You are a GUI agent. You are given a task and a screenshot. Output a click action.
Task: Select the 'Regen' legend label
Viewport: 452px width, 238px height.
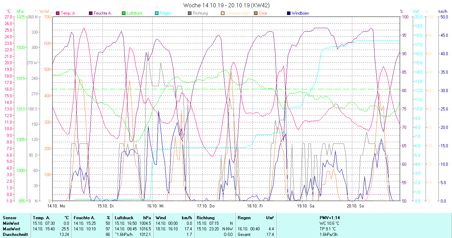coord(165,13)
